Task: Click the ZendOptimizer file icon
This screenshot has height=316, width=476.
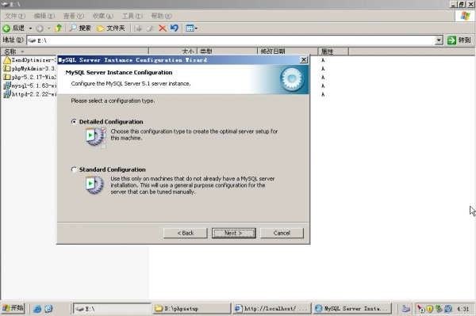Action: point(6,60)
